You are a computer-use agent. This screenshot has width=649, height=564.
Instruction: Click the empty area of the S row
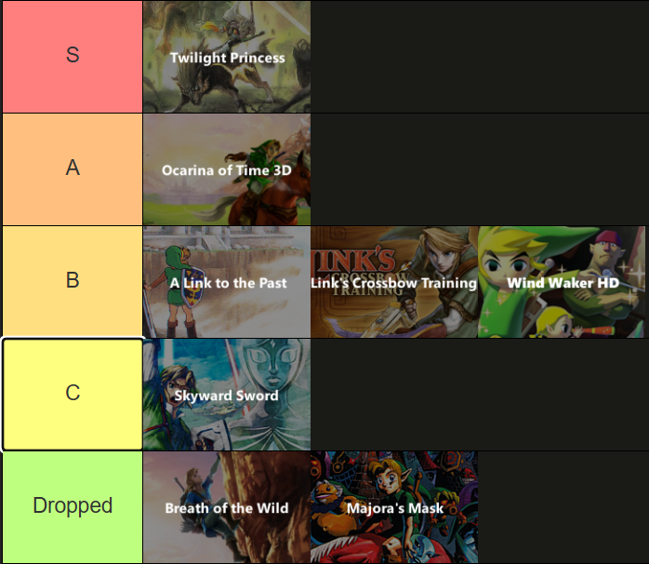pyautogui.click(x=479, y=57)
